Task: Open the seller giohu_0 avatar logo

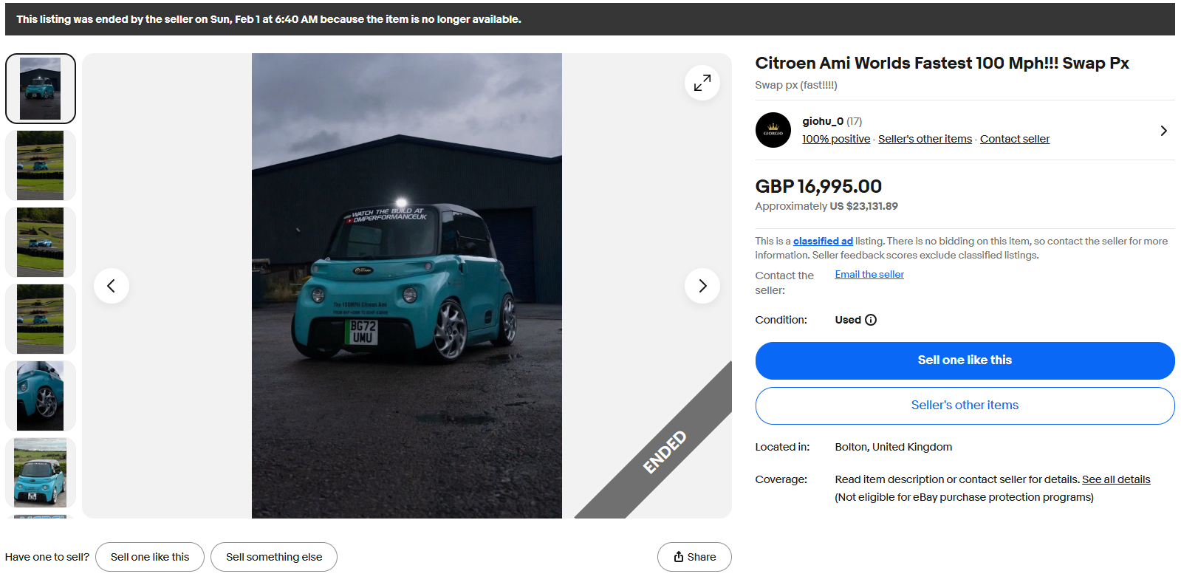Action: [773, 130]
